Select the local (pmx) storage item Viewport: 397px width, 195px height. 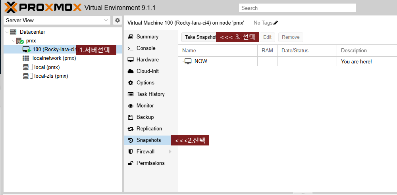(x=63, y=67)
